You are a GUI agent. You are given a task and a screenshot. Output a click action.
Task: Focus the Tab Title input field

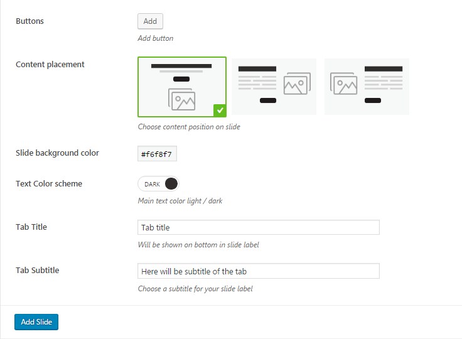258,227
